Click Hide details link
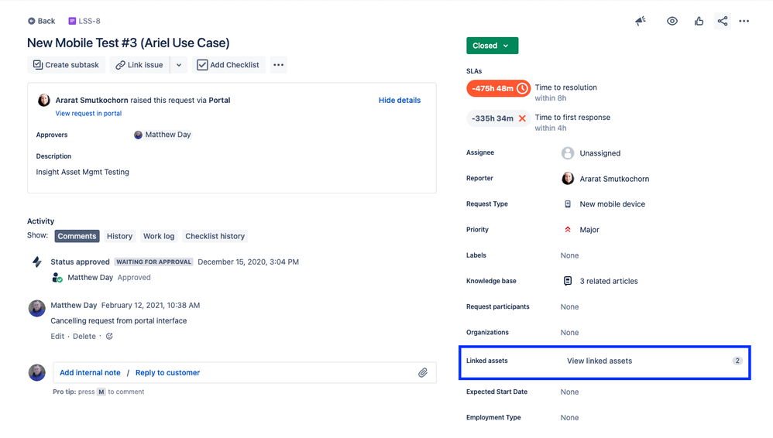 pos(400,100)
